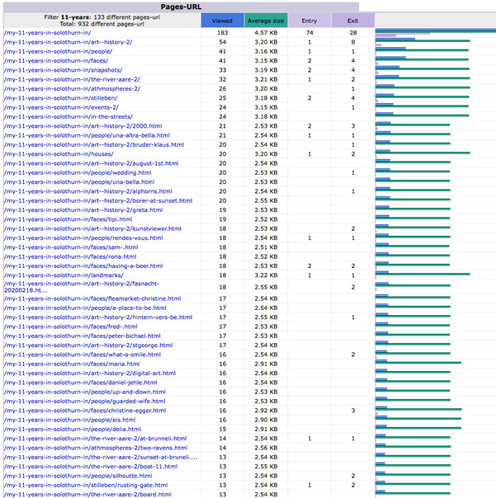Open the faces/maria.html link
The height and width of the screenshot is (498, 496).
(x=72, y=364)
